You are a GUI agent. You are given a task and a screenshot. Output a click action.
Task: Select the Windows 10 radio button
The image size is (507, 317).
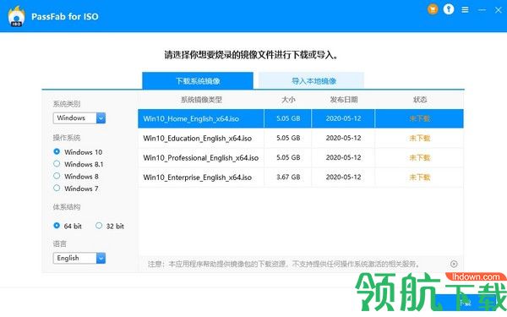click(x=57, y=151)
